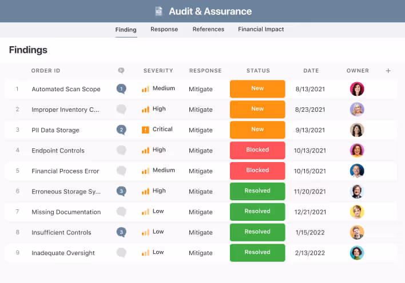Open comments on PII Data Storage row
The height and width of the screenshot is (283, 405).
121,130
